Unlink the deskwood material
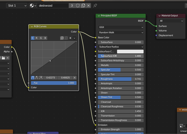 pyautogui.click(x=88, y=6)
